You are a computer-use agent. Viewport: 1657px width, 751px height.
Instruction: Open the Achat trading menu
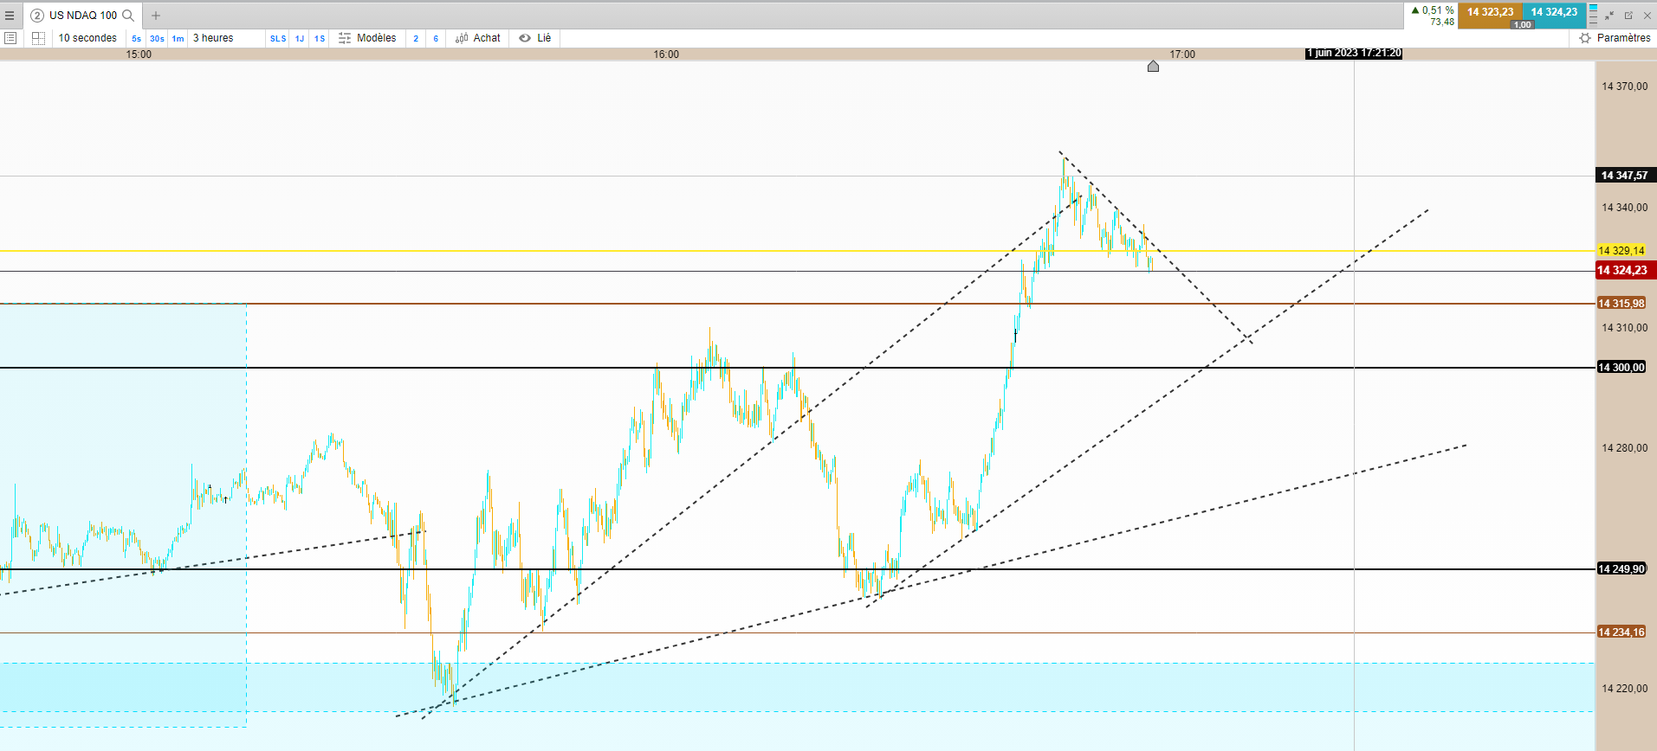tap(487, 38)
